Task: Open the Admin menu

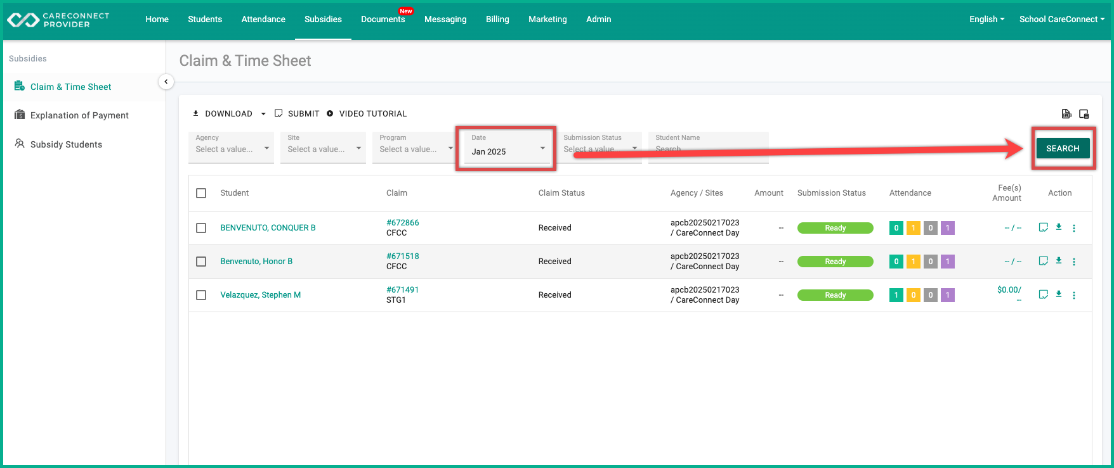Action: pyautogui.click(x=598, y=20)
